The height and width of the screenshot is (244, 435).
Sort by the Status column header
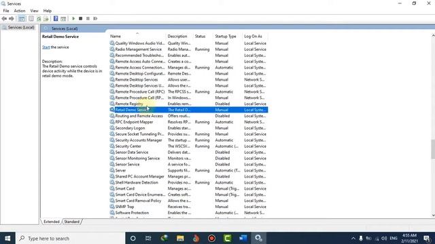pyautogui.click(x=203, y=36)
